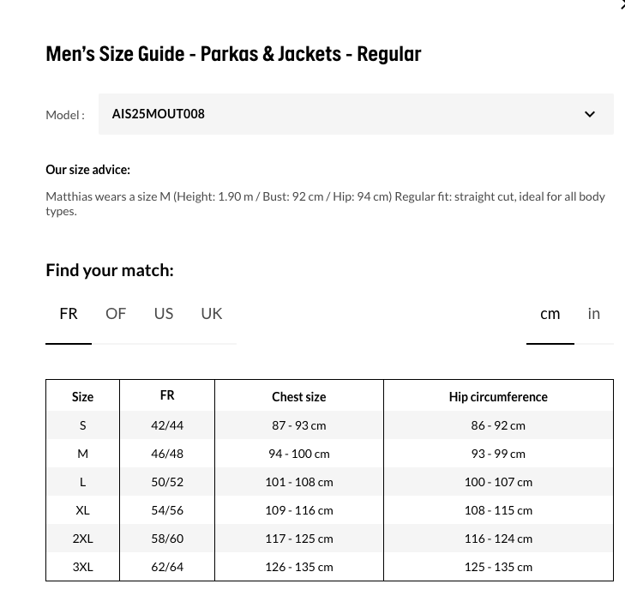Switch to the FR size tab
Image resolution: width=625 pixels, height=602 pixels.
coord(69,314)
